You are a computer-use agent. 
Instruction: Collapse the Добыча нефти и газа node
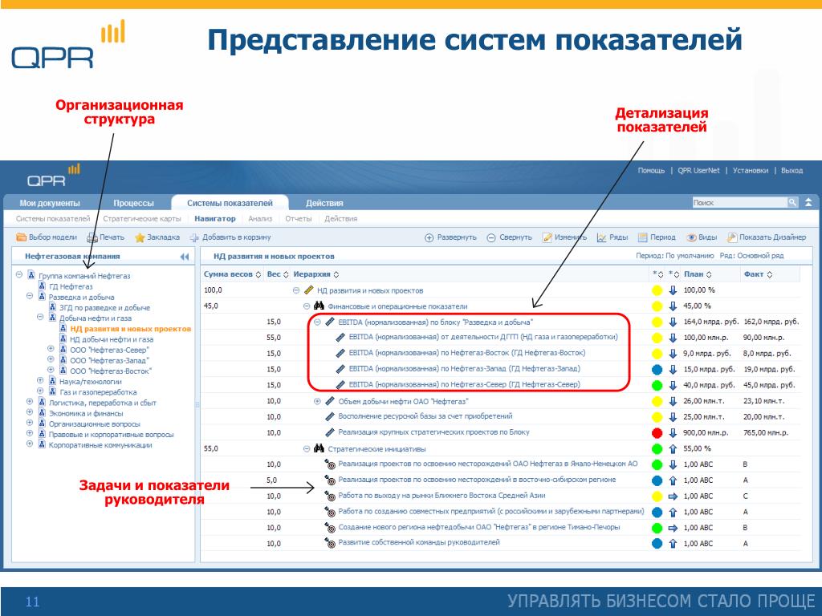(x=40, y=317)
